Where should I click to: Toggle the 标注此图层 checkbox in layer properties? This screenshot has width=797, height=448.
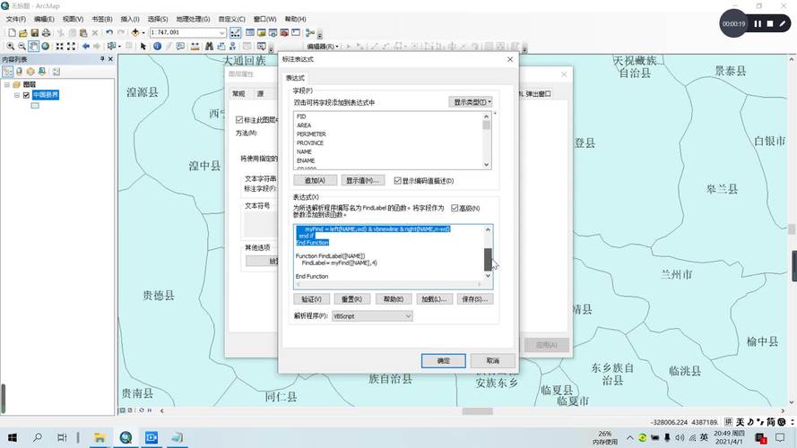pos(238,120)
